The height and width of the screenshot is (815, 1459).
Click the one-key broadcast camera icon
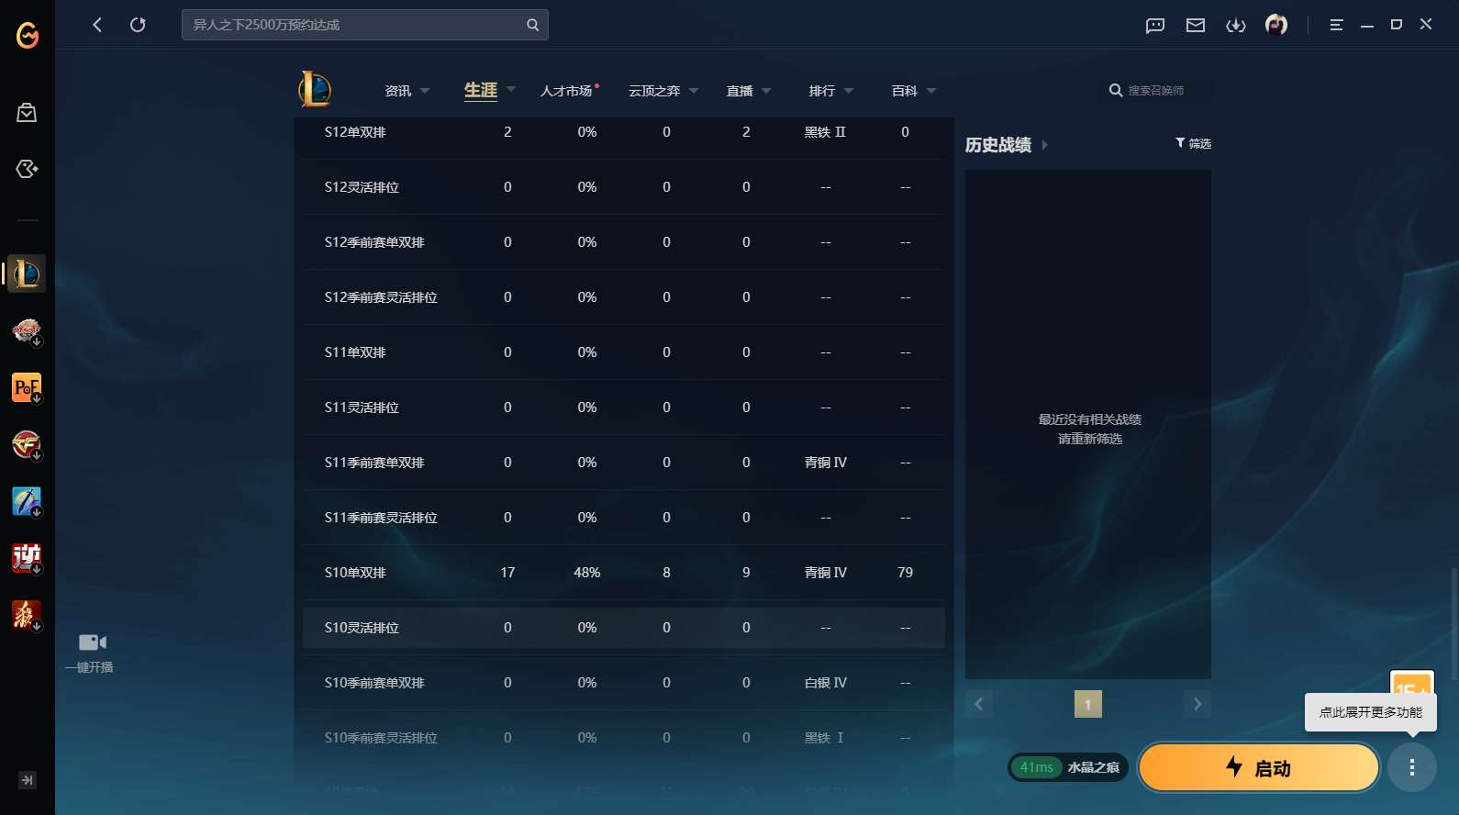click(x=92, y=642)
